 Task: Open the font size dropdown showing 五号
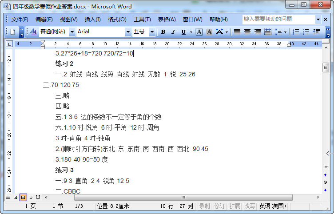coord(152,32)
